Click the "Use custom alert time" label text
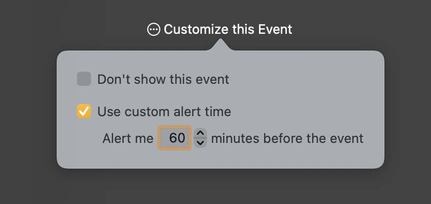Image resolution: width=431 pixels, height=204 pixels. 164,112
